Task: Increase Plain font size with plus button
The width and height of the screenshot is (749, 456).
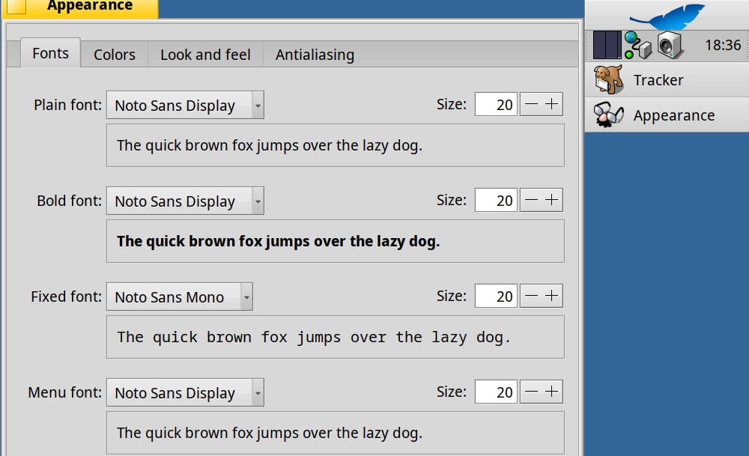Action: click(x=552, y=105)
